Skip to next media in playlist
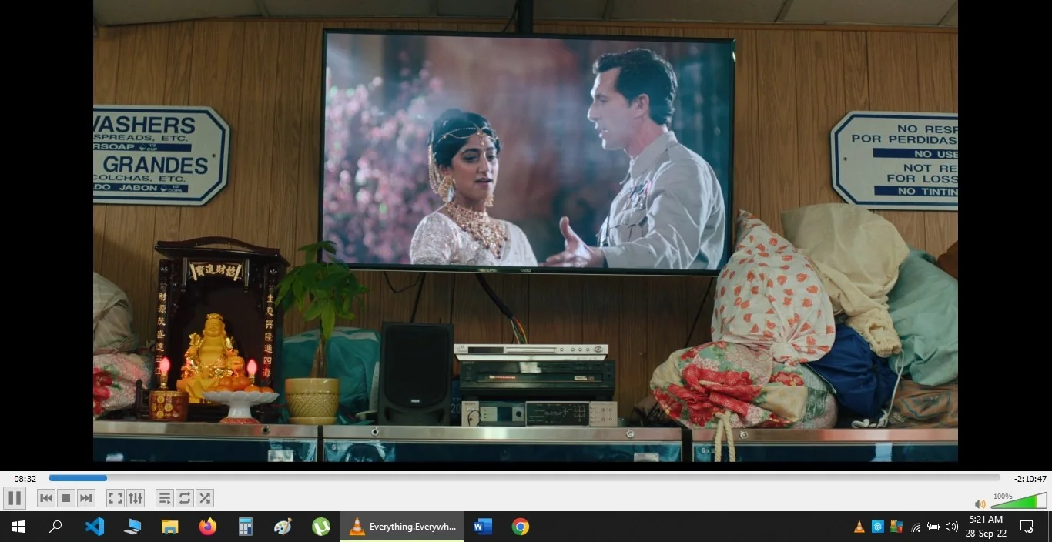 (x=86, y=498)
